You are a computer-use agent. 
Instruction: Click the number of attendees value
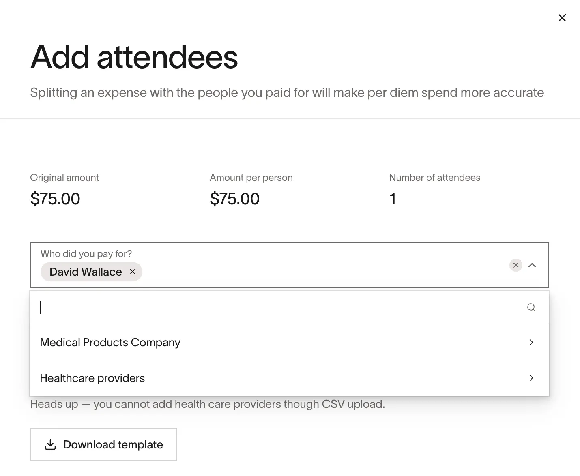click(x=393, y=199)
